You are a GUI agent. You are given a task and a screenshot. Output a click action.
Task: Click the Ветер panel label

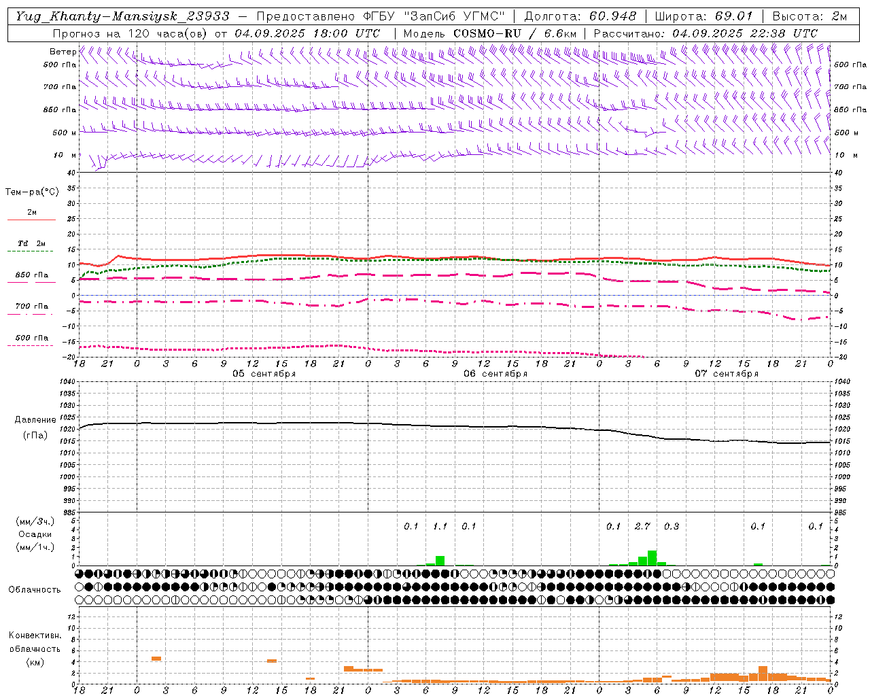[x=63, y=52]
